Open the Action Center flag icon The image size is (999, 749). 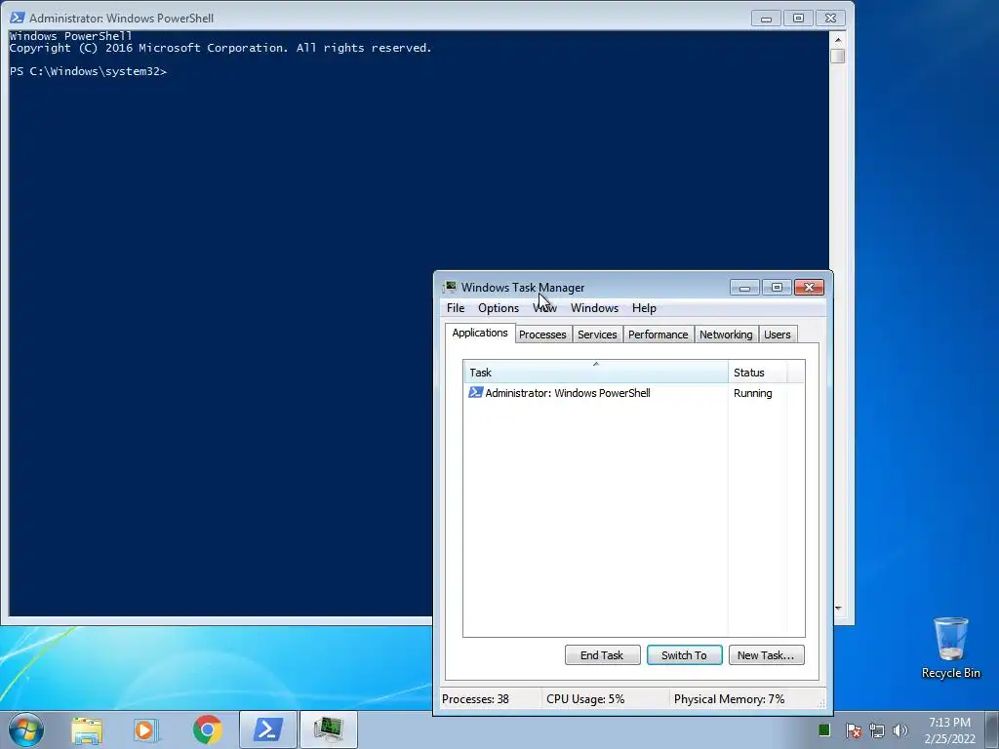click(x=853, y=730)
